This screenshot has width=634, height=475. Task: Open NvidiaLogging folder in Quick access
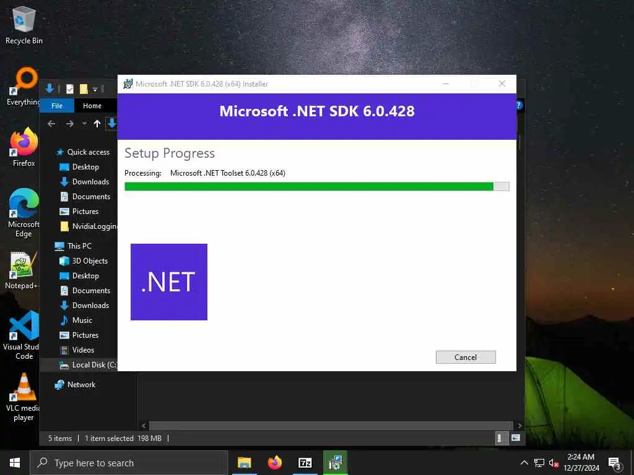tap(88, 226)
